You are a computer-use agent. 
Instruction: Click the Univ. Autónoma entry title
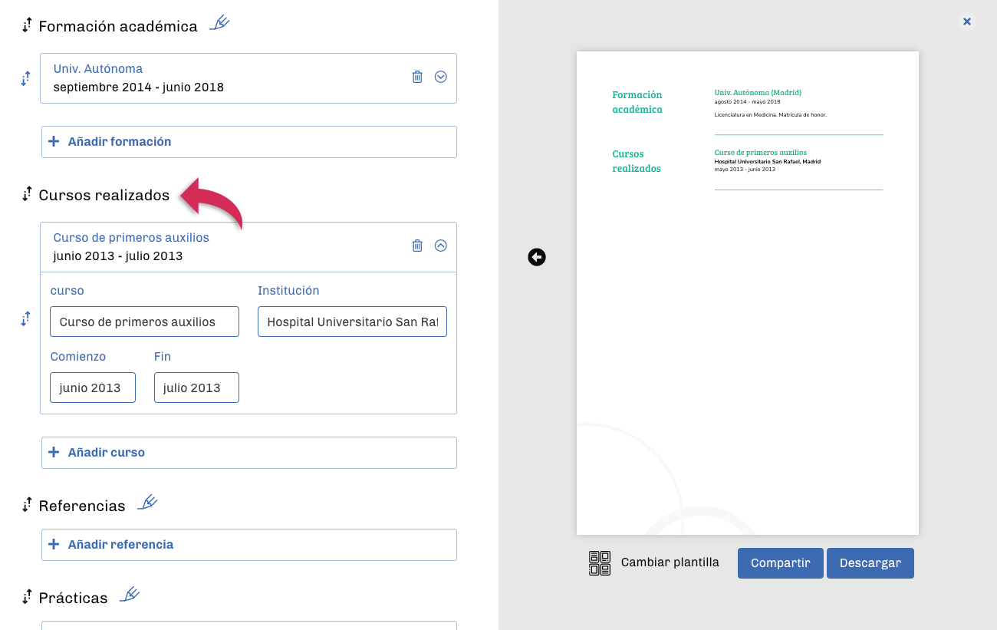(x=98, y=69)
